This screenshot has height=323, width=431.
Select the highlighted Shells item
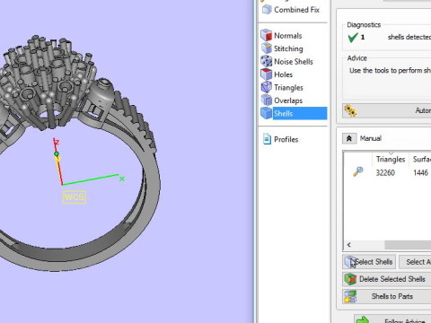pyautogui.click(x=300, y=113)
